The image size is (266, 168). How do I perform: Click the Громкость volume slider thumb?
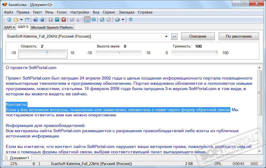217,52
